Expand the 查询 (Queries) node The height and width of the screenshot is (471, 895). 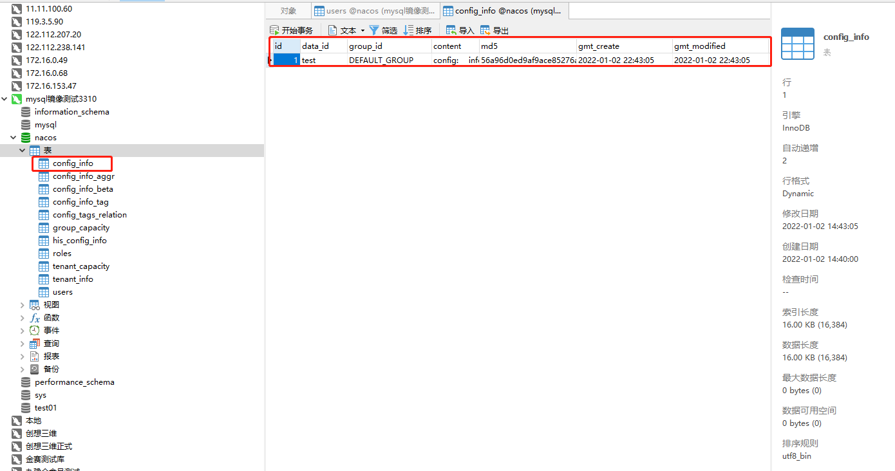pyautogui.click(x=23, y=344)
